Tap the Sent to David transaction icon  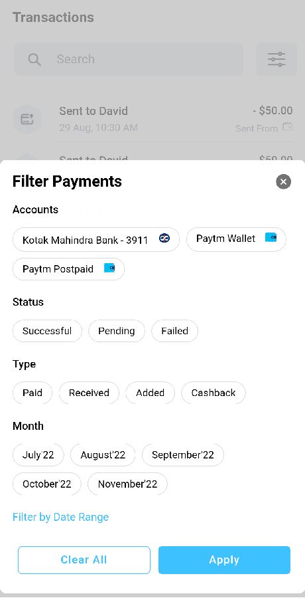(x=27, y=119)
